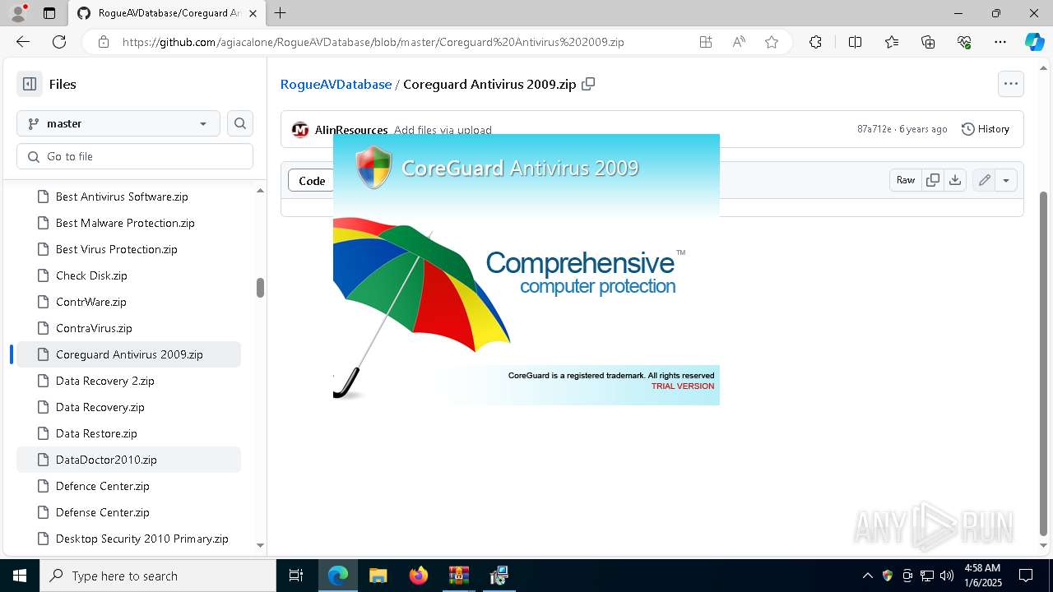
Task: Open DataDoctor2010.zip
Action: (x=128, y=460)
